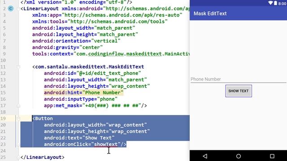Click the android:id="@+id/edit_text_phone" line
287x161 pixels.
pyautogui.click(x=92, y=73)
